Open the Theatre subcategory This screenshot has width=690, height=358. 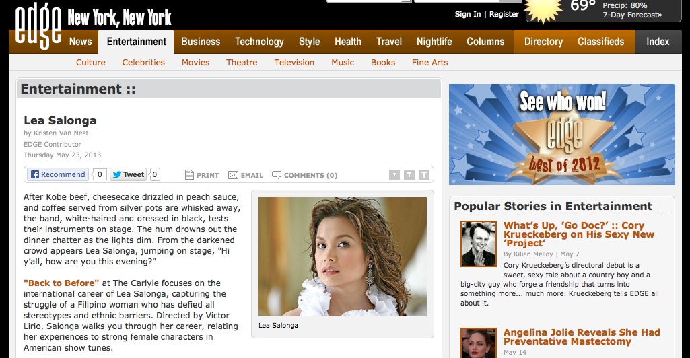click(x=242, y=63)
